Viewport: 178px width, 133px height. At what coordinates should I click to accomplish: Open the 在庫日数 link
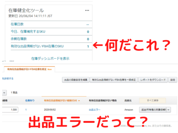(17, 24)
